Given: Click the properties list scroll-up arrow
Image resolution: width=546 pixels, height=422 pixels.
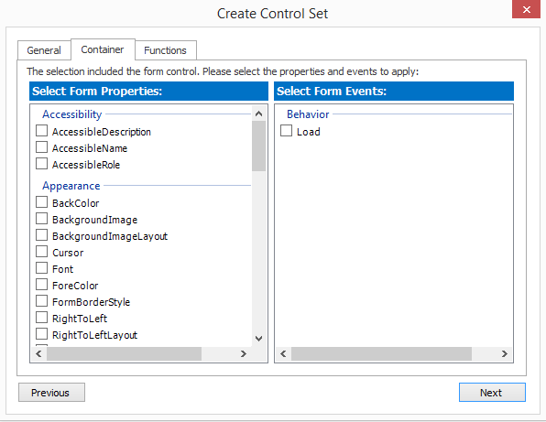Looking at the screenshot, I should click(258, 114).
